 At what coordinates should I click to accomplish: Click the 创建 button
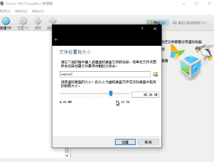(x=125, y=142)
